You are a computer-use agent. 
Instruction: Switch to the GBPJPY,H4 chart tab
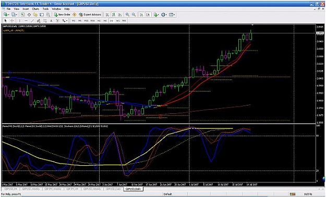pos(73,189)
